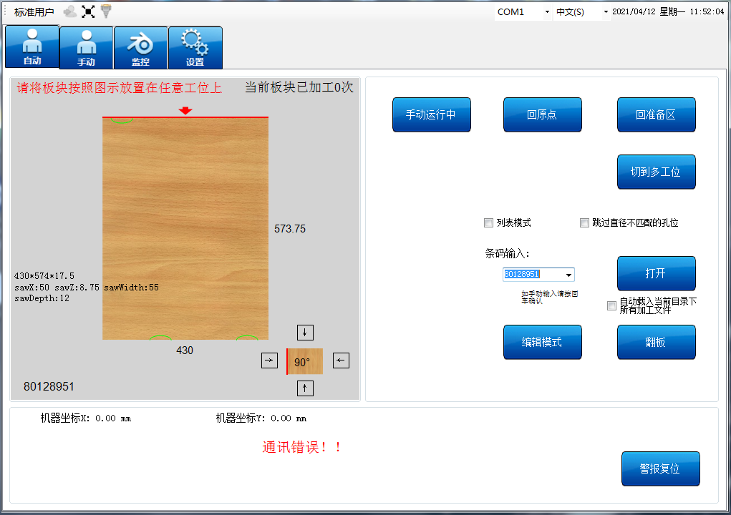Screen dimensions: 731x515
Task: Open the 监控 monitoring tab
Action: pyautogui.click(x=141, y=48)
